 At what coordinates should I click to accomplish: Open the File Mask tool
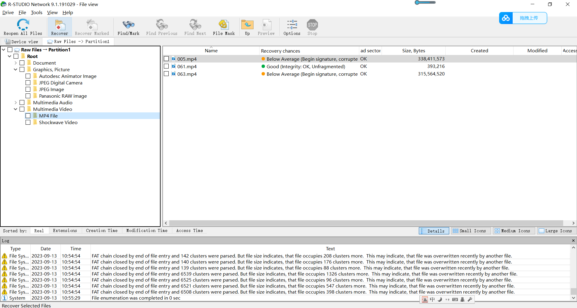click(x=224, y=24)
